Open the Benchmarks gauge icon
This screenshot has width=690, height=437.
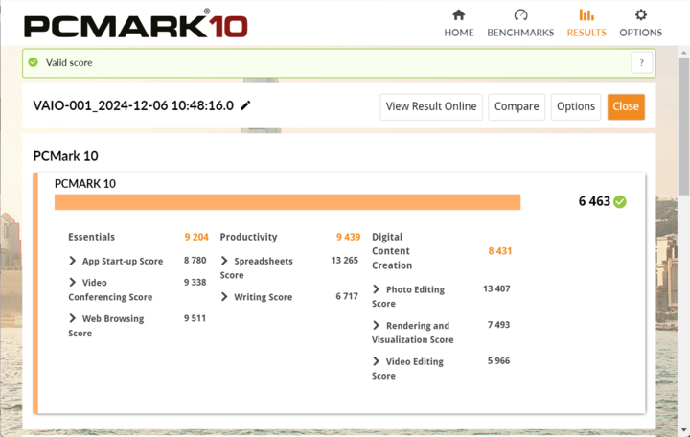pos(520,15)
